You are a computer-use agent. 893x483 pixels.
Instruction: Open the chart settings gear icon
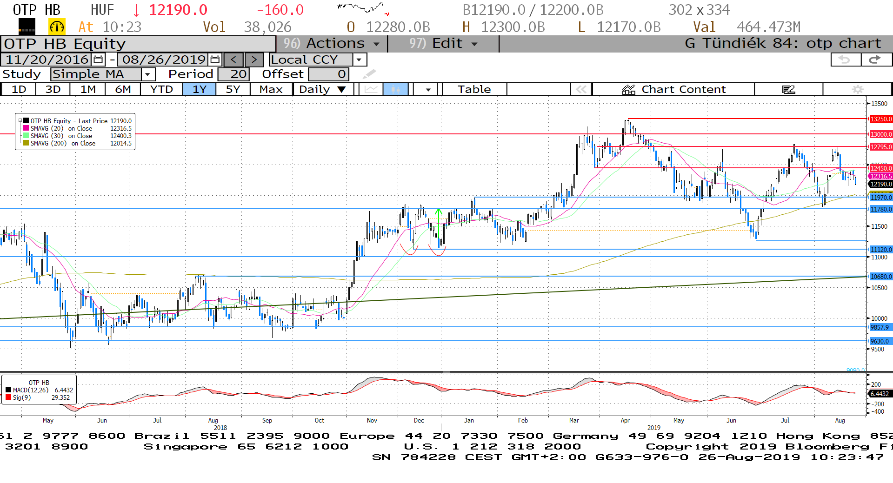857,89
